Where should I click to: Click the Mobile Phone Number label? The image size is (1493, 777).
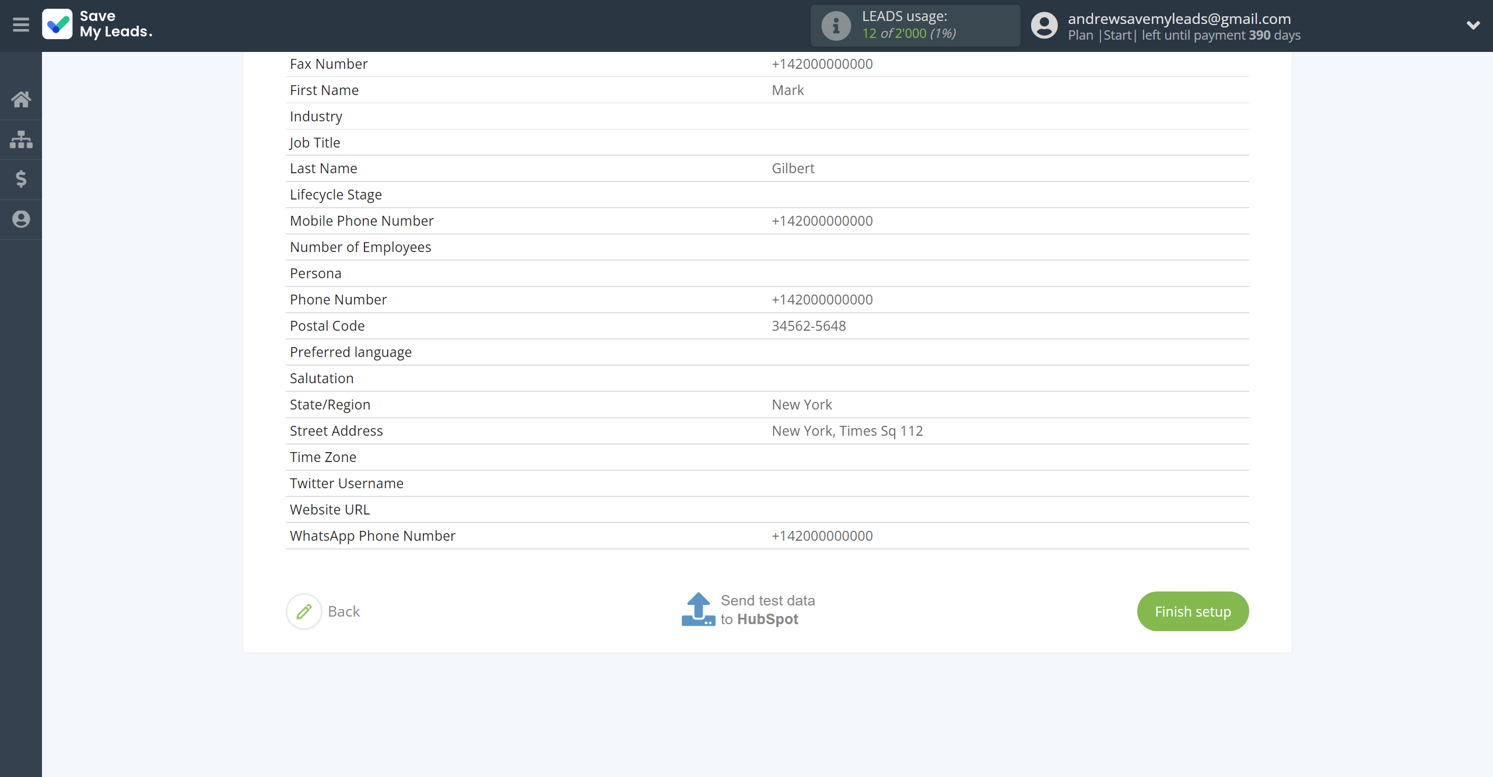point(362,220)
